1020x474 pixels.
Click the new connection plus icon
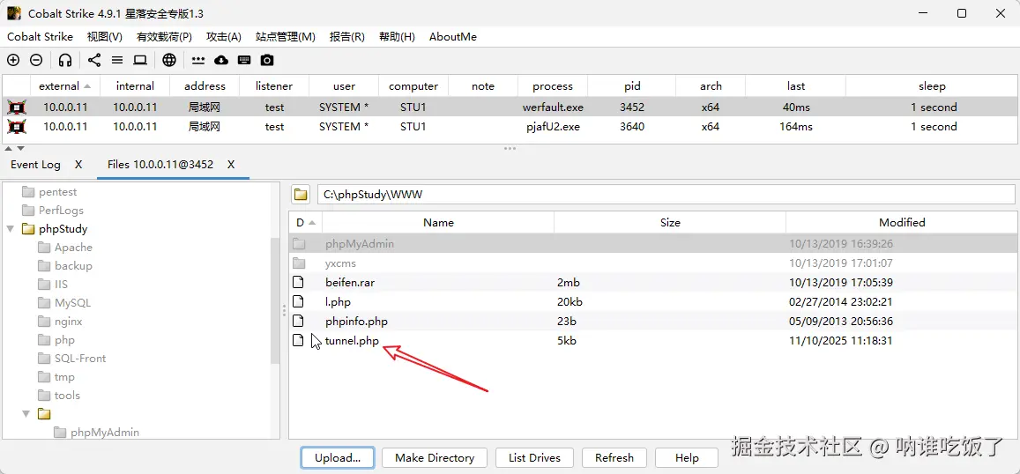coord(13,61)
